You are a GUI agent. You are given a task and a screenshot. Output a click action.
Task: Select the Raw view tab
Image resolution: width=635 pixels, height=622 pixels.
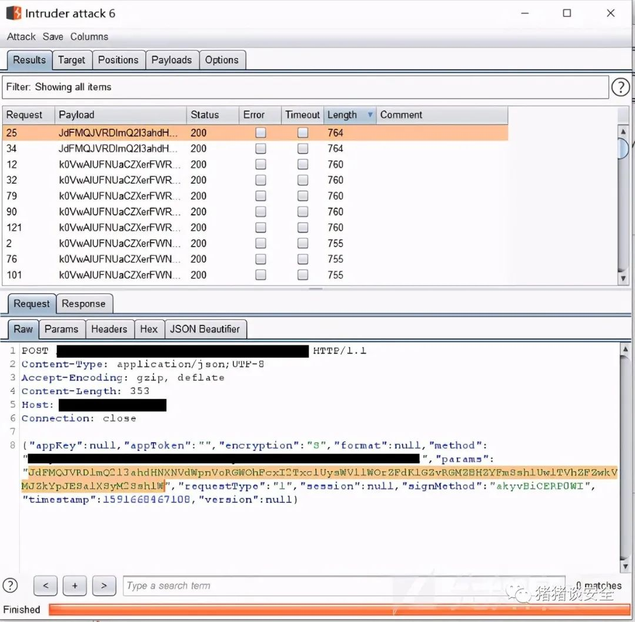[x=23, y=329]
